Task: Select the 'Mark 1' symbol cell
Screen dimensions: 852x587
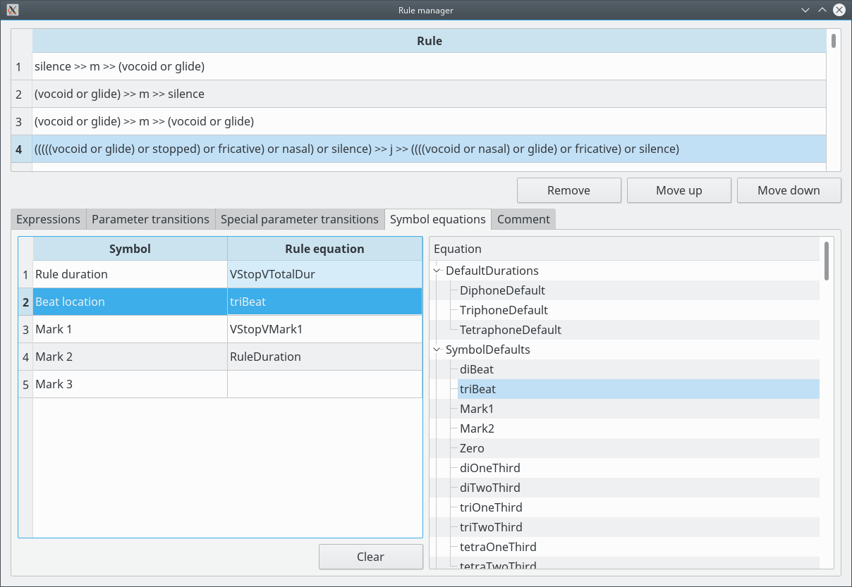Action: tap(130, 329)
